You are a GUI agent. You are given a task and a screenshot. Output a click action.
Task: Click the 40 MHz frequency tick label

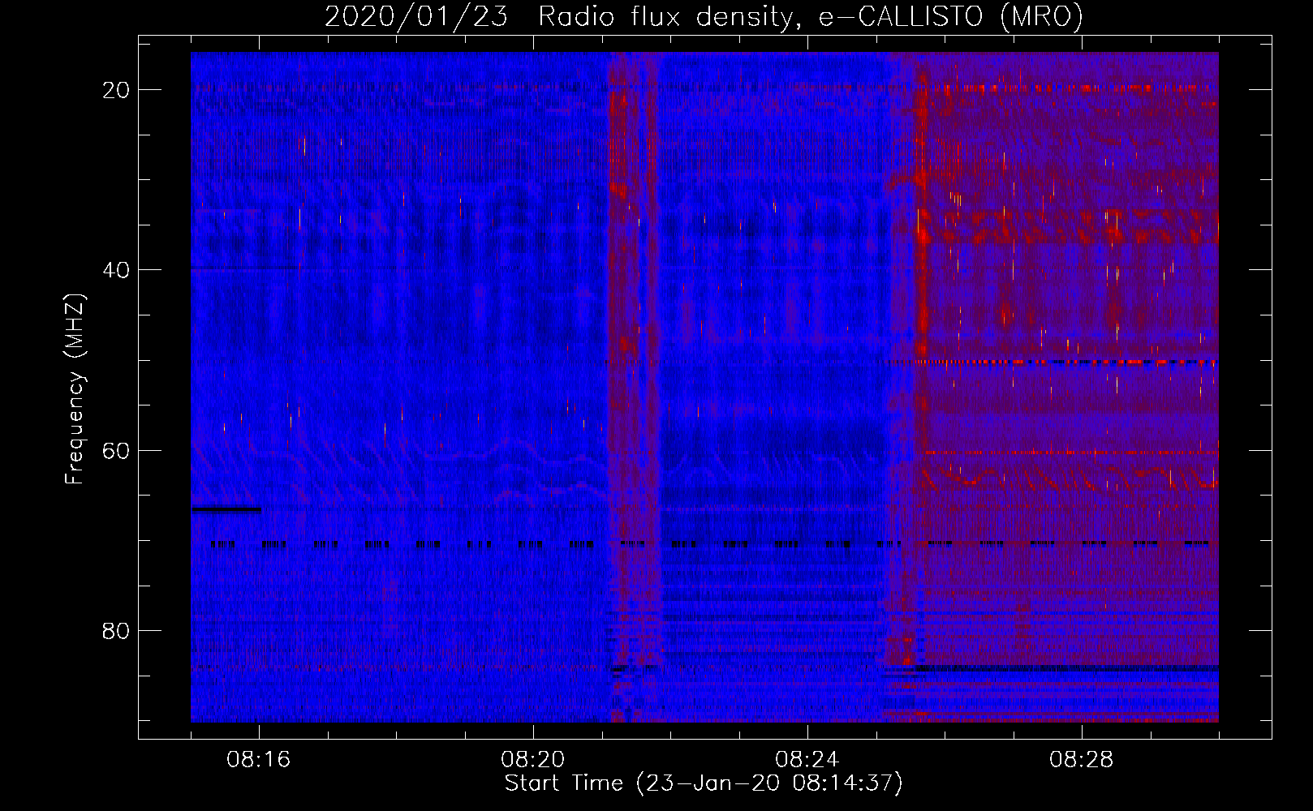coord(117,270)
